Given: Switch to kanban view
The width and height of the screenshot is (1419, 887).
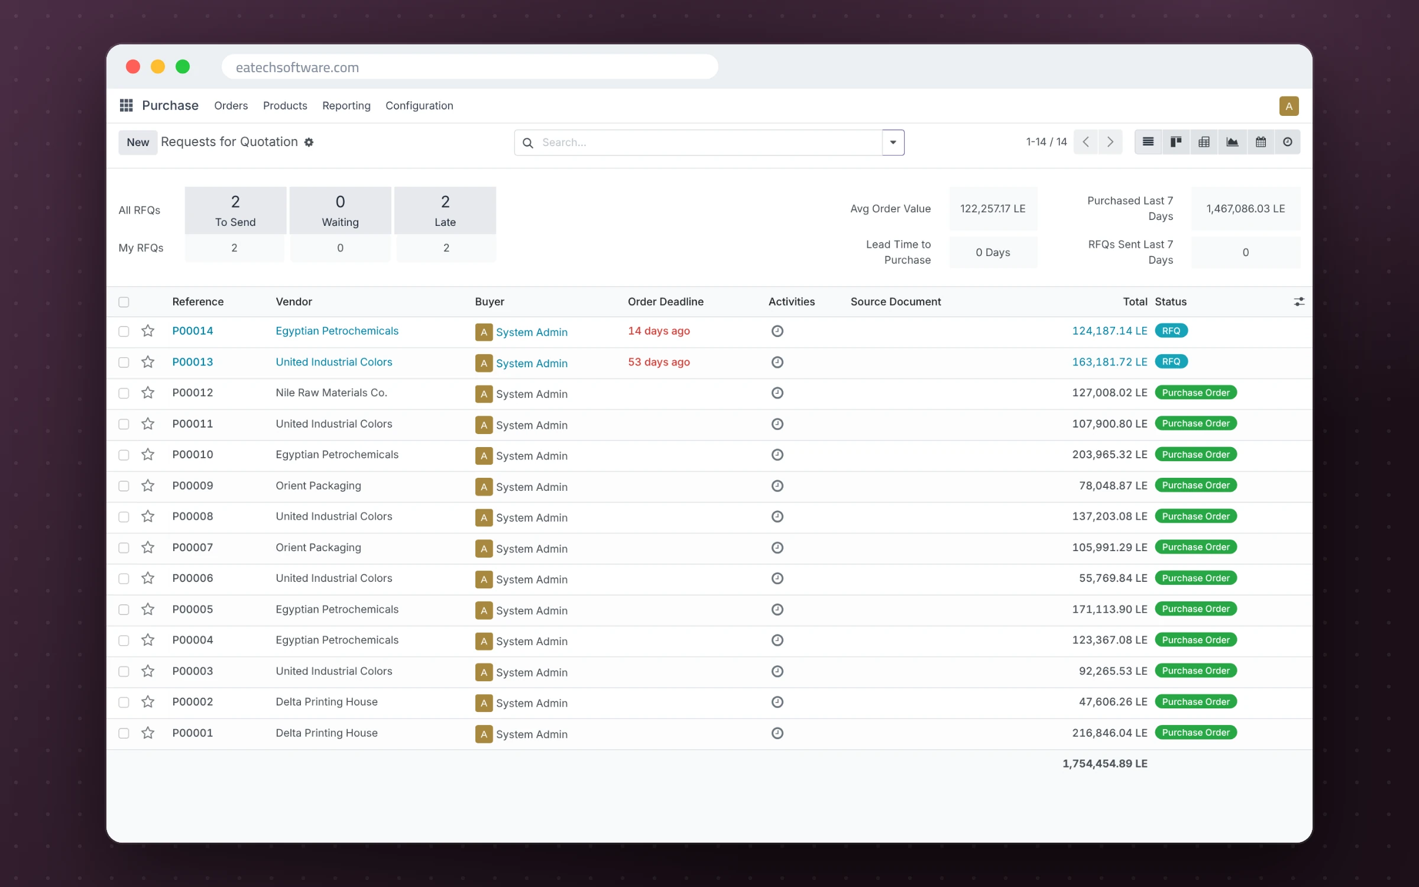Looking at the screenshot, I should click(x=1176, y=142).
